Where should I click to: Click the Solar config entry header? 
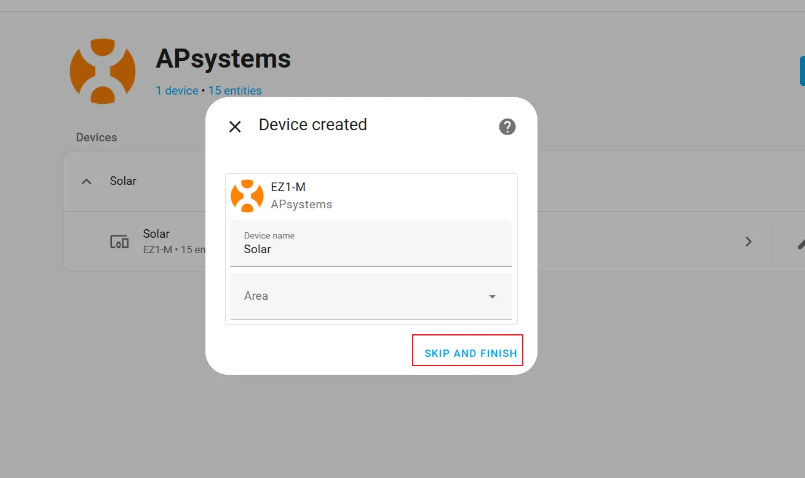pyautogui.click(x=123, y=181)
